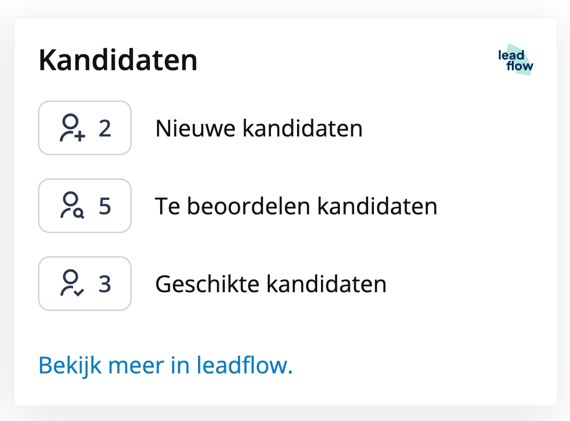Click the person-magnifier review candidates icon
This screenshot has height=421, width=570.
coord(72,206)
